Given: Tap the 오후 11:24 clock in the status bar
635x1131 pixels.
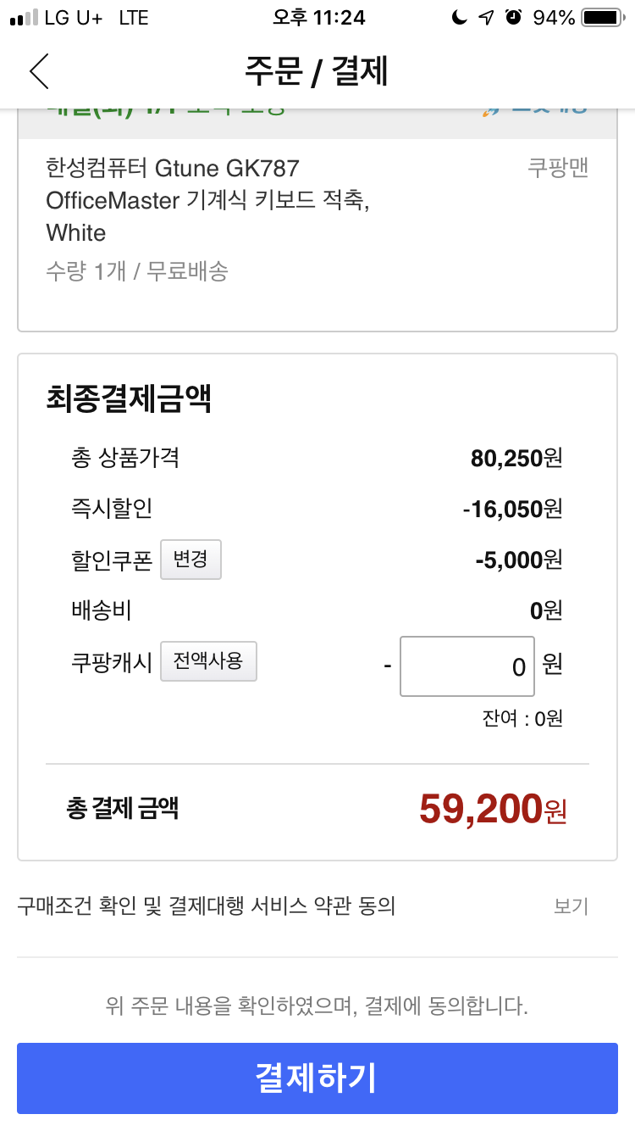Looking at the screenshot, I should pos(318,18).
